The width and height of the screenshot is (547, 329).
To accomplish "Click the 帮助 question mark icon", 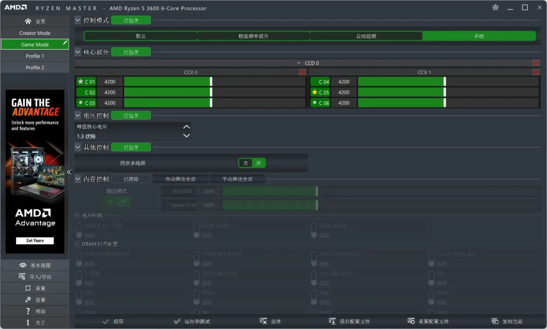I will 28,311.
